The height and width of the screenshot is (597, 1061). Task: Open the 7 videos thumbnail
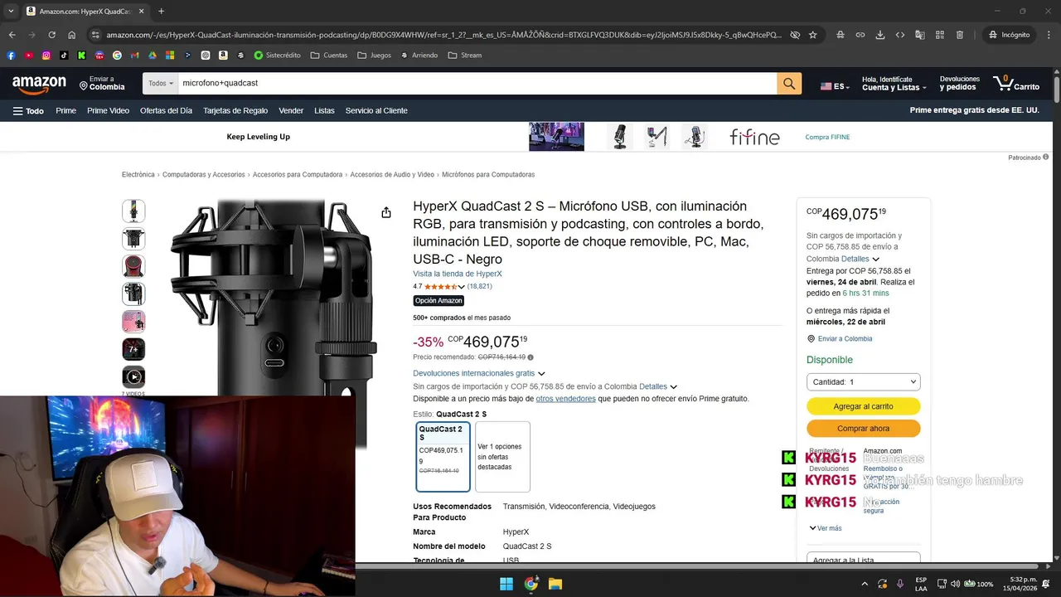(x=133, y=377)
